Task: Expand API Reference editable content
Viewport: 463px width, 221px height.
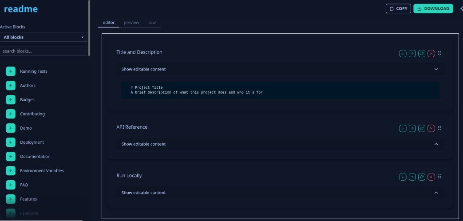Action: [280, 144]
